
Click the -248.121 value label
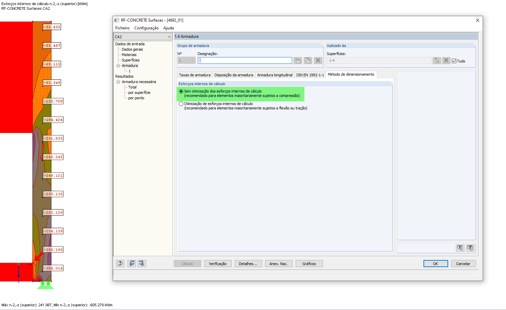(53, 176)
